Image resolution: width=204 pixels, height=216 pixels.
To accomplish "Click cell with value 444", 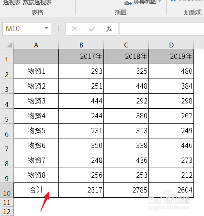I will point(81,101).
